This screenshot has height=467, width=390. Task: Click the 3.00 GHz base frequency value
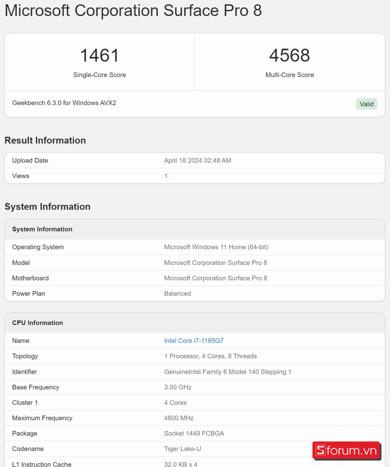(178, 387)
